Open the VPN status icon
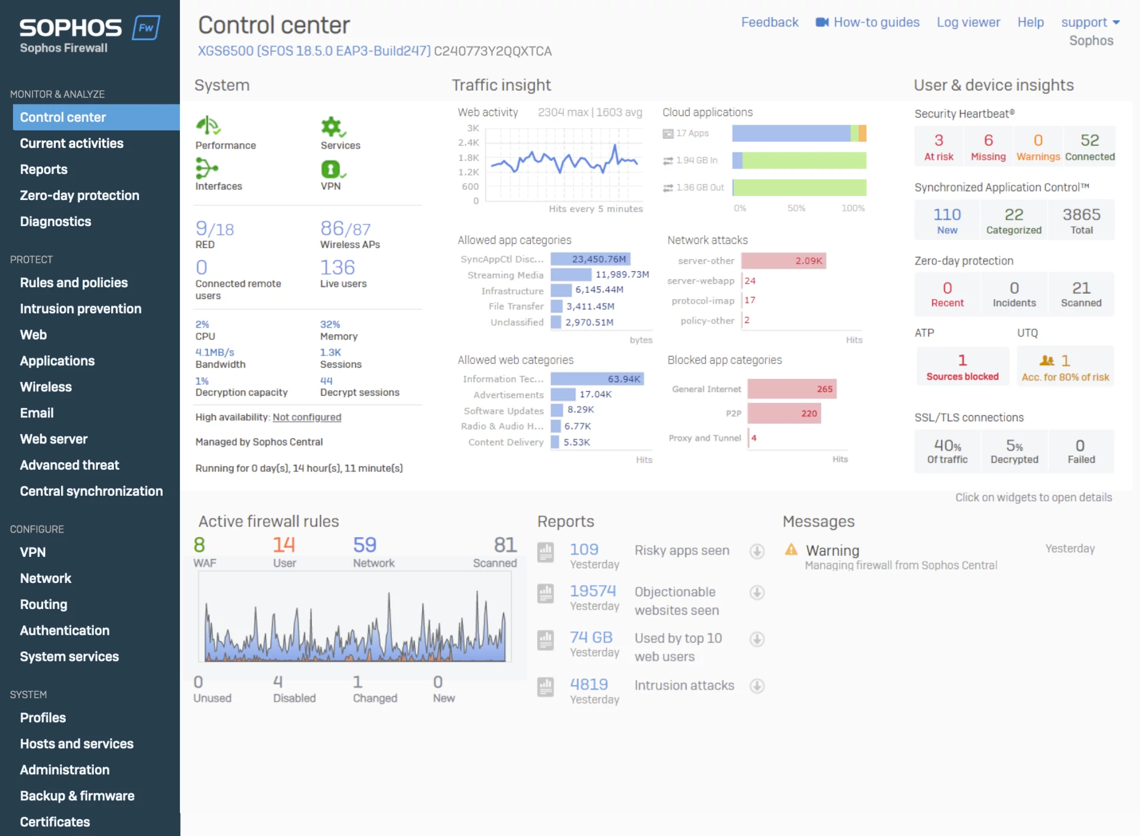This screenshot has height=836, width=1140. (333, 169)
